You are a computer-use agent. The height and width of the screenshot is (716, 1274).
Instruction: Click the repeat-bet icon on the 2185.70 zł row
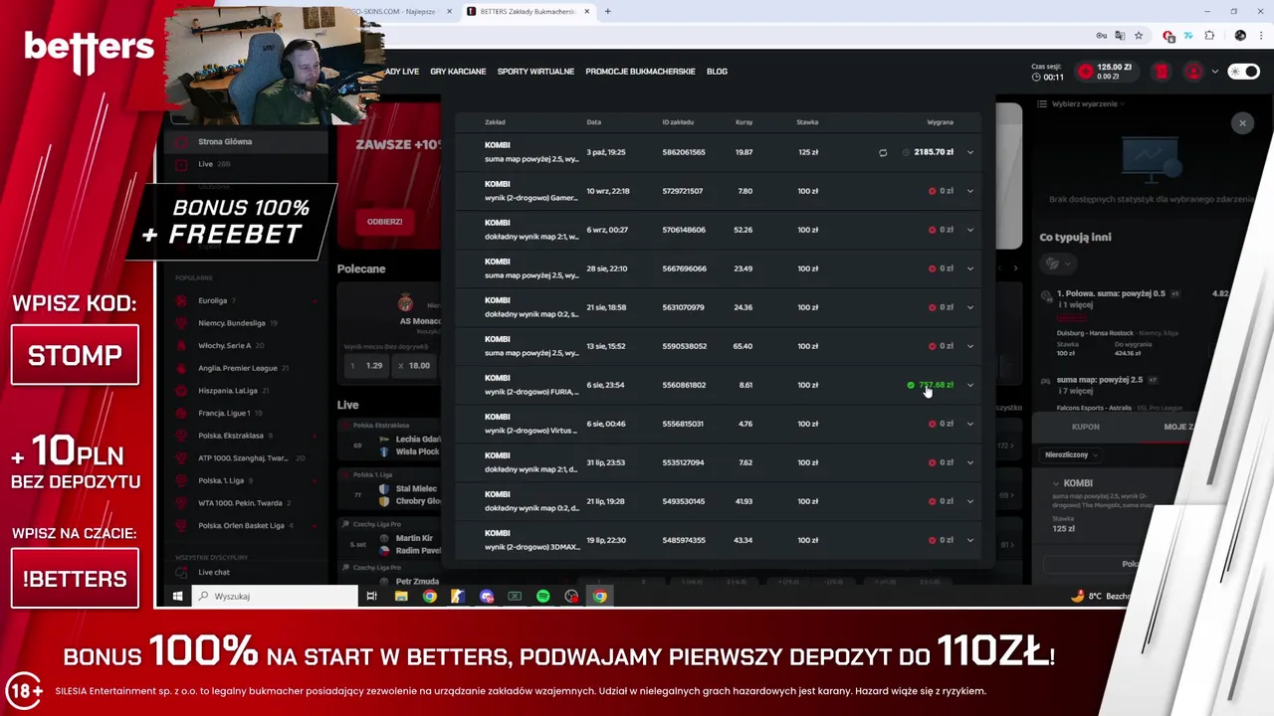pos(883,152)
